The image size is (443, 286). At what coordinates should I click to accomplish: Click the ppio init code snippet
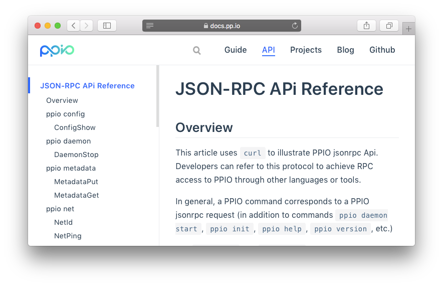pyautogui.click(x=230, y=229)
